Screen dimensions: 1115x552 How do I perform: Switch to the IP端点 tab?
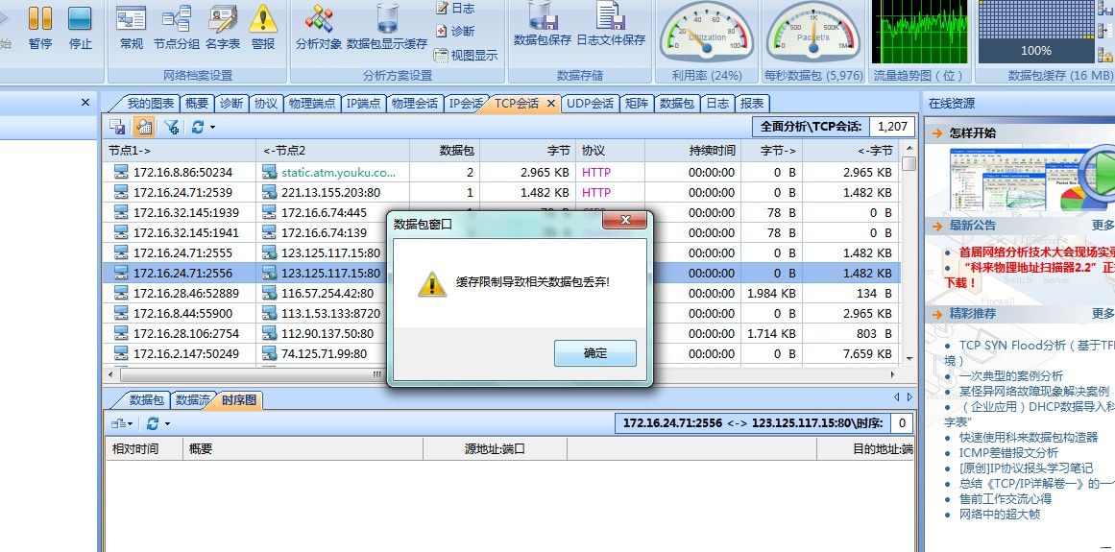point(363,103)
